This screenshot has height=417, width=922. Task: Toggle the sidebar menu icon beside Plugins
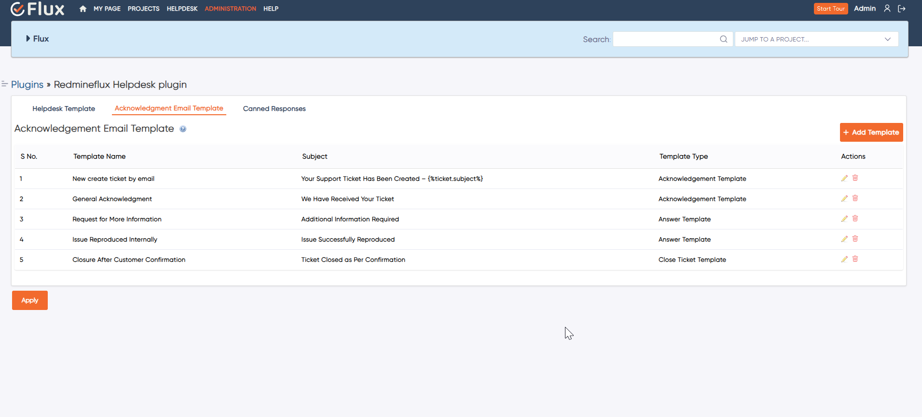pos(4,84)
